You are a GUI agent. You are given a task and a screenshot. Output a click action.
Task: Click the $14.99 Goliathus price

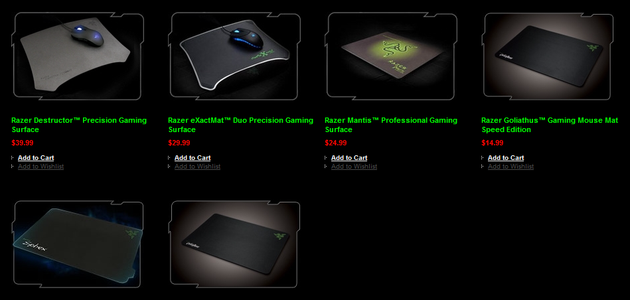point(493,143)
